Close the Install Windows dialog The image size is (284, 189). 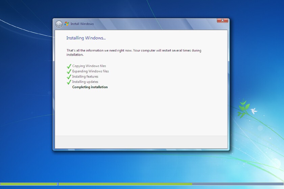[x=222, y=21]
